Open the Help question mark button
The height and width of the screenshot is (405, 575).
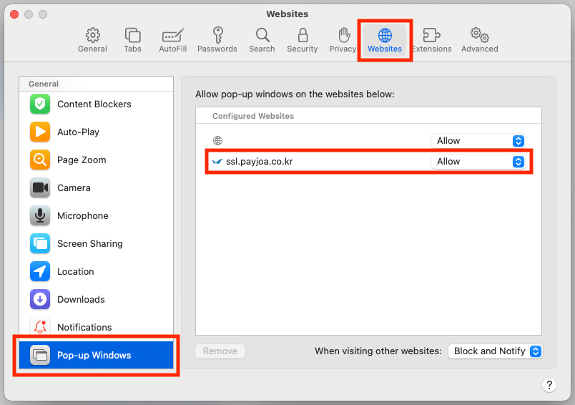(549, 386)
